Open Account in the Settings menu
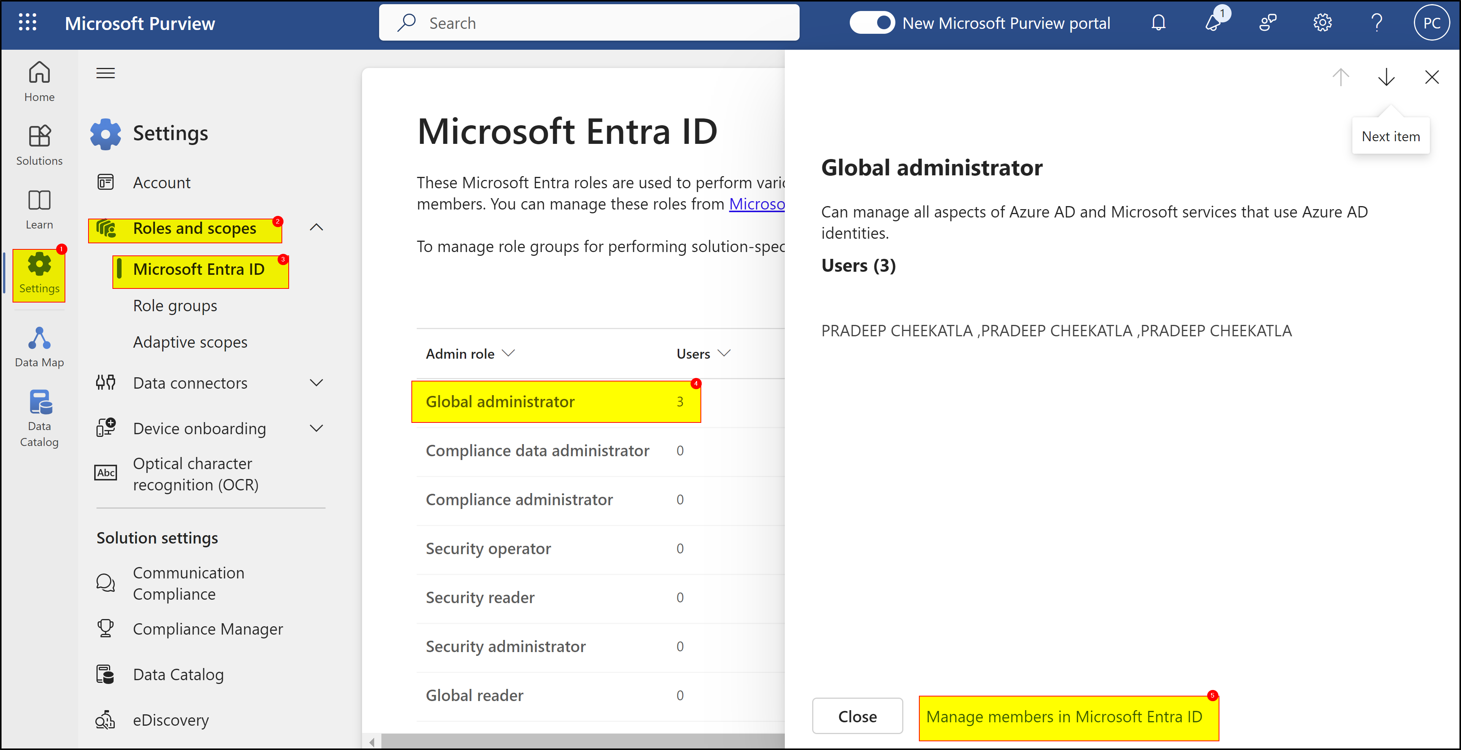 click(162, 182)
